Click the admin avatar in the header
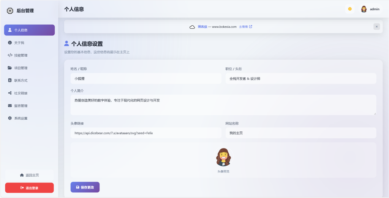Viewport: 389px width, 198px height. (x=364, y=9)
